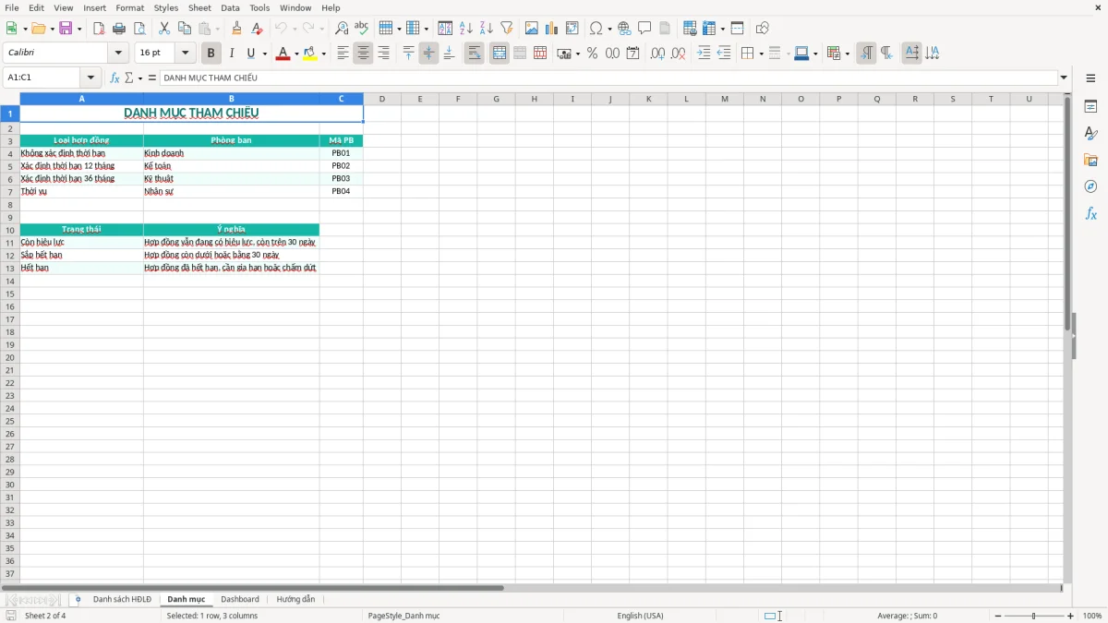Click the Sort icon
1108x623 pixels.
(x=445, y=29)
